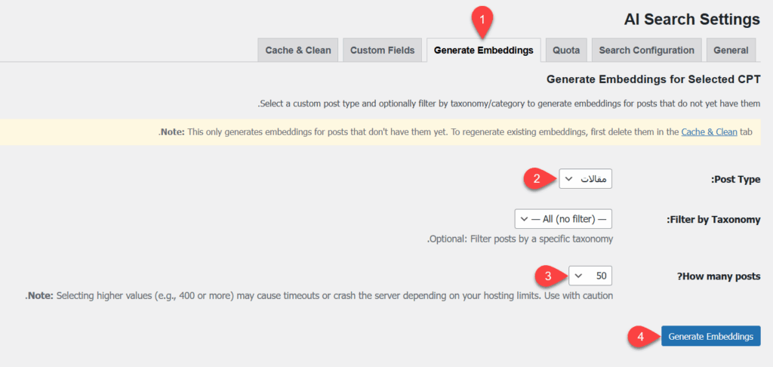Click the Post Type field label
Image resolution: width=773 pixels, height=367 pixels.
click(x=735, y=180)
